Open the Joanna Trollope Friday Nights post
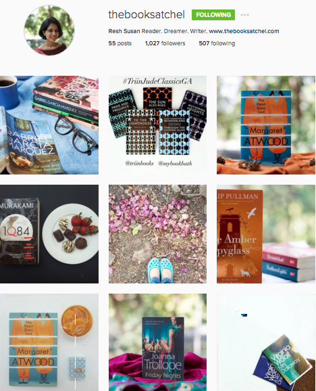The width and height of the screenshot is (316, 391). point(157,342)
